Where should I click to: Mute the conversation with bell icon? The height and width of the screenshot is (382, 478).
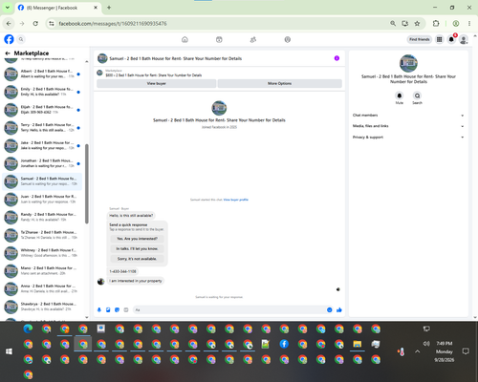[400, 95]
